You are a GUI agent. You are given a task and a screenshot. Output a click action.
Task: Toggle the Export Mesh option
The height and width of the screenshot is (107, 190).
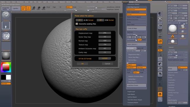pyautogui.click(x=136, y=25)
